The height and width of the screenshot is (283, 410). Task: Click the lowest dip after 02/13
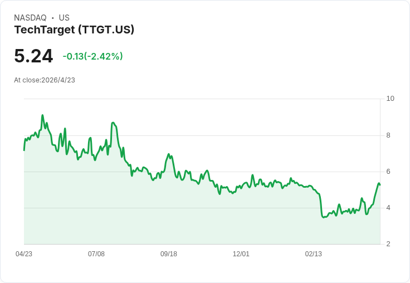tap(324, 217)
